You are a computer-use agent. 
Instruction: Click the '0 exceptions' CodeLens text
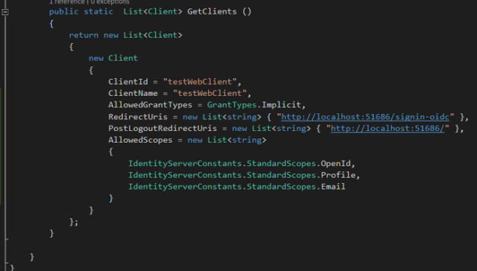(x=110, y=2)
